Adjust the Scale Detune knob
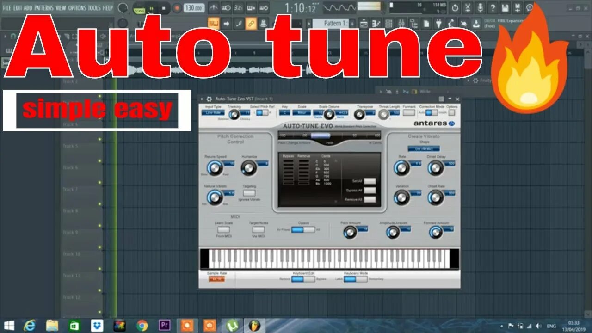The height and width of the screenshot is (333, 592). coord(329,114)
